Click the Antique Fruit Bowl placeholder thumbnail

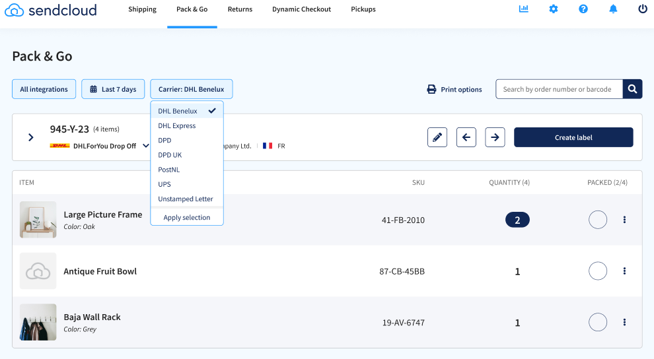[x=38, y=271]
